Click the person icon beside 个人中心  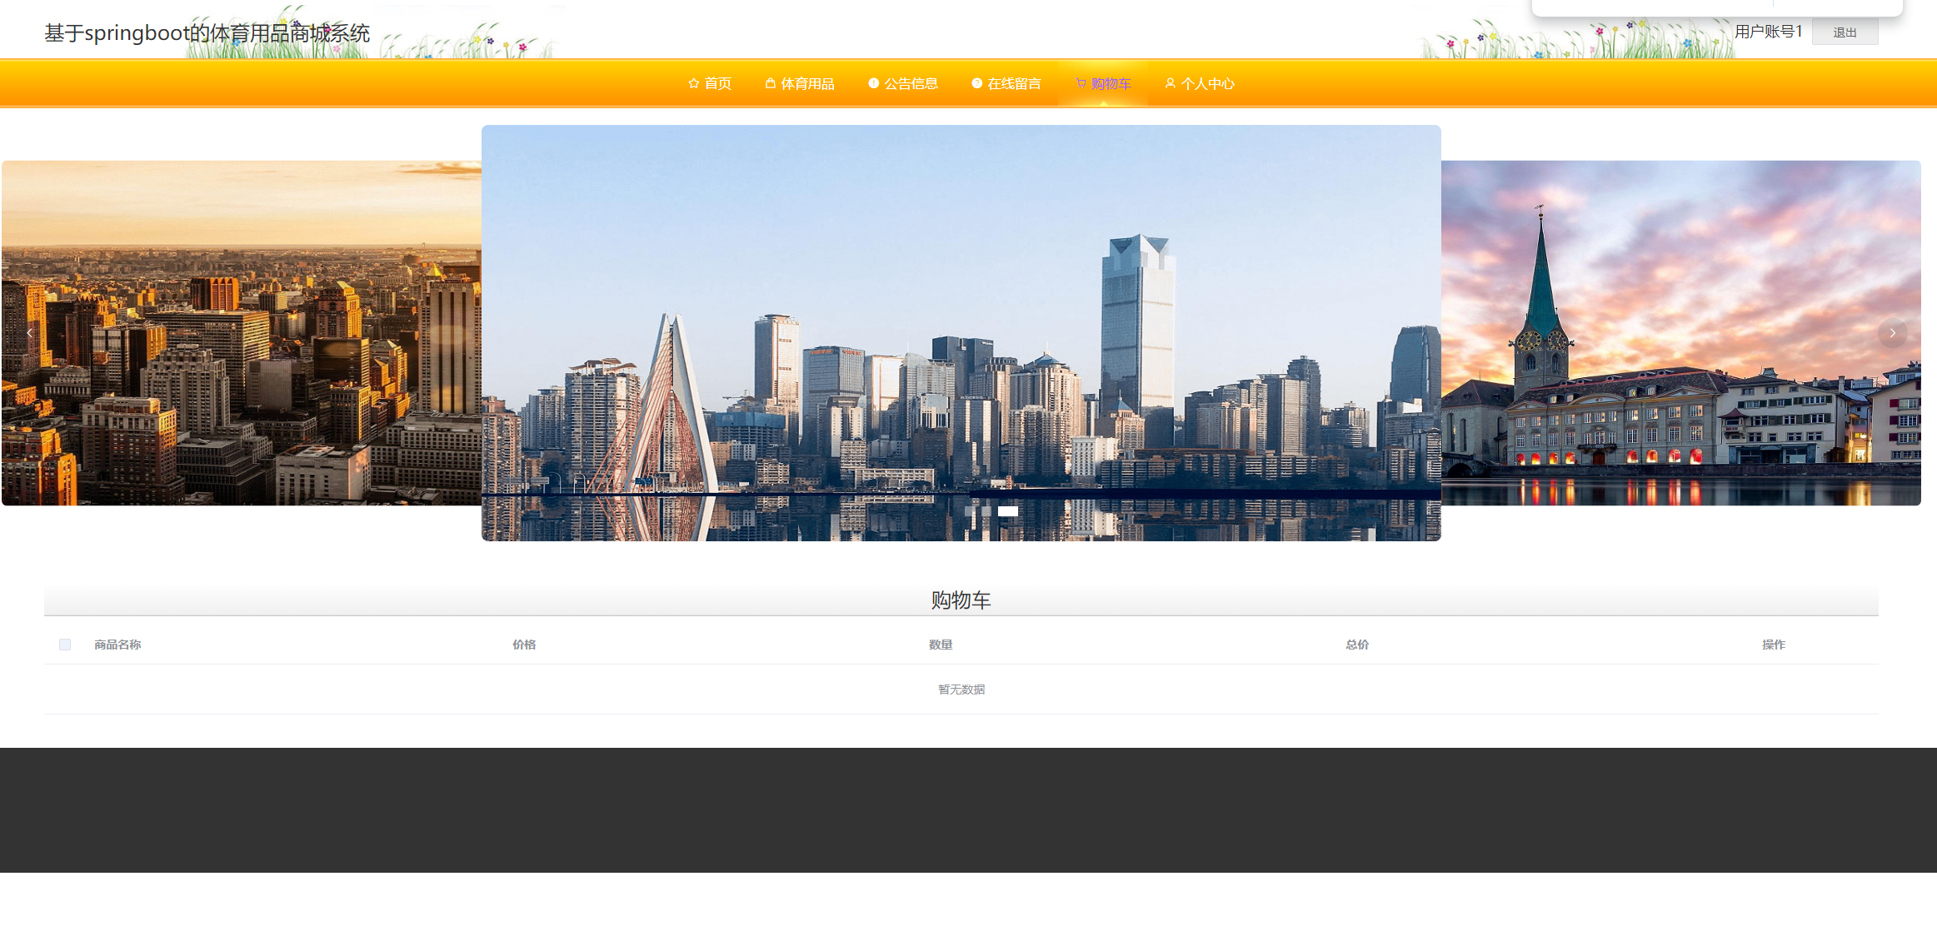coord(1170,83)
